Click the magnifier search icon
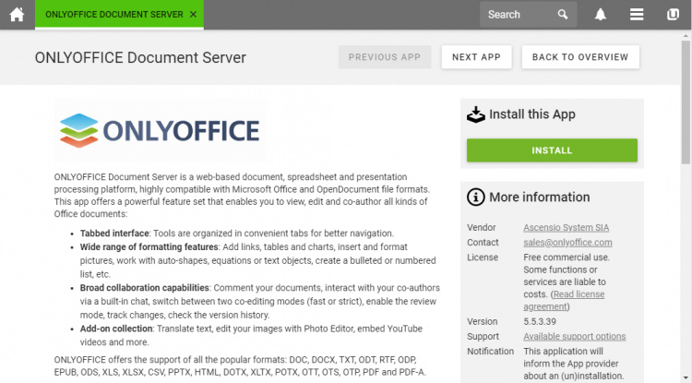692x383 pixels. tap(563, 15)
